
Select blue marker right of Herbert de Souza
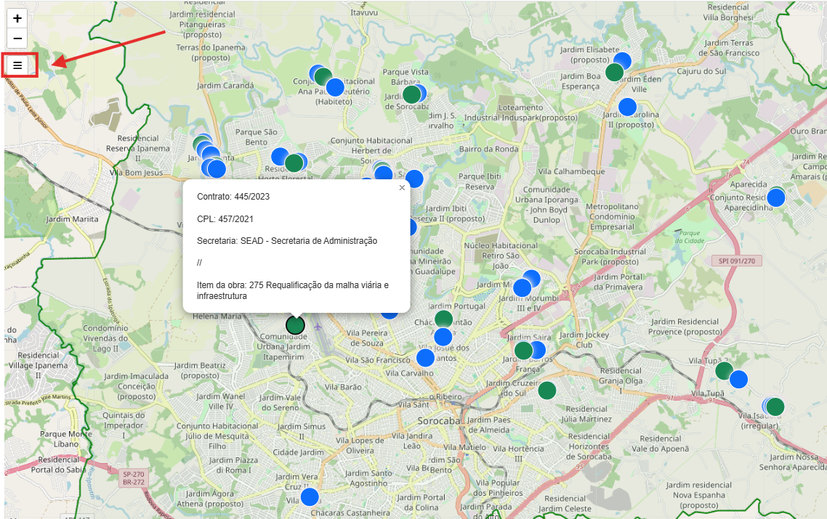(413, 179)
